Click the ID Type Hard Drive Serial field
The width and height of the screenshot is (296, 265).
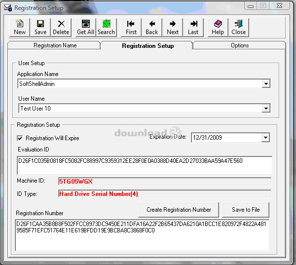(x=165, y=194)
